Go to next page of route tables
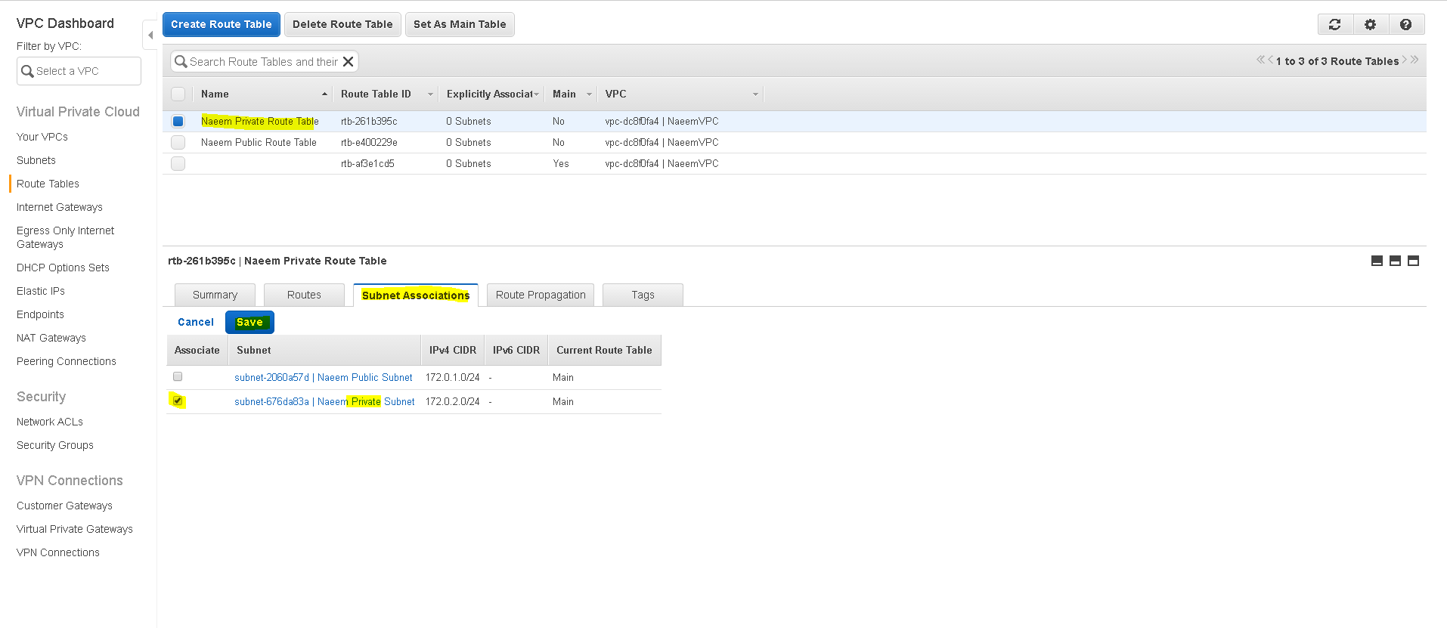The width and height of the screenshot is (1447, 631). pyautogui.click(x=1405, y=60)
